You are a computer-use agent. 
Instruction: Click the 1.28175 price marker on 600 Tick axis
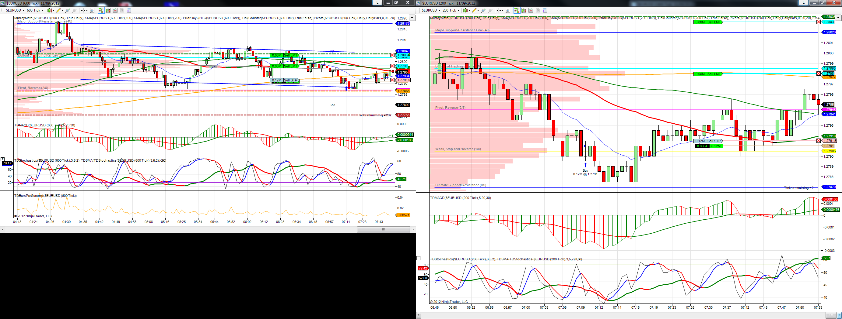[403, 23]
